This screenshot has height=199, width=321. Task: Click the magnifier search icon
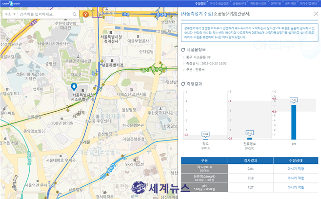pos(73,14)
